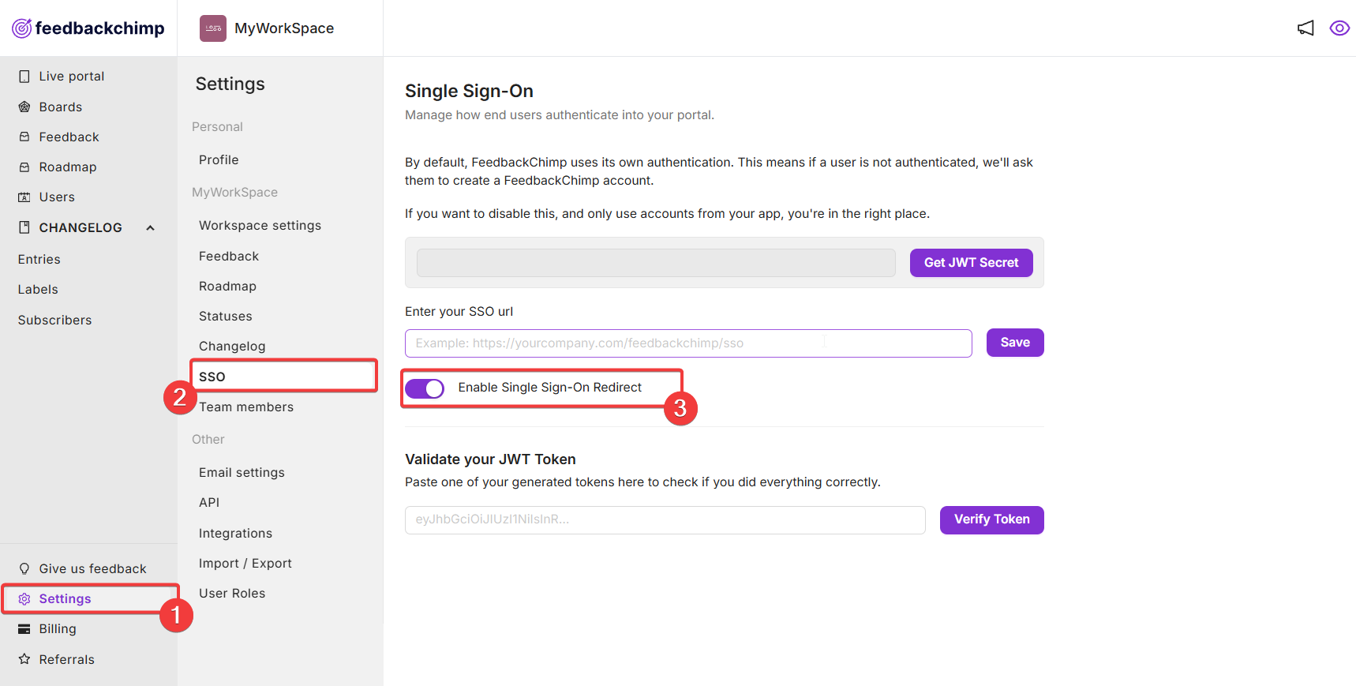Open API settings
The image size is (1356, 686).
209,502
